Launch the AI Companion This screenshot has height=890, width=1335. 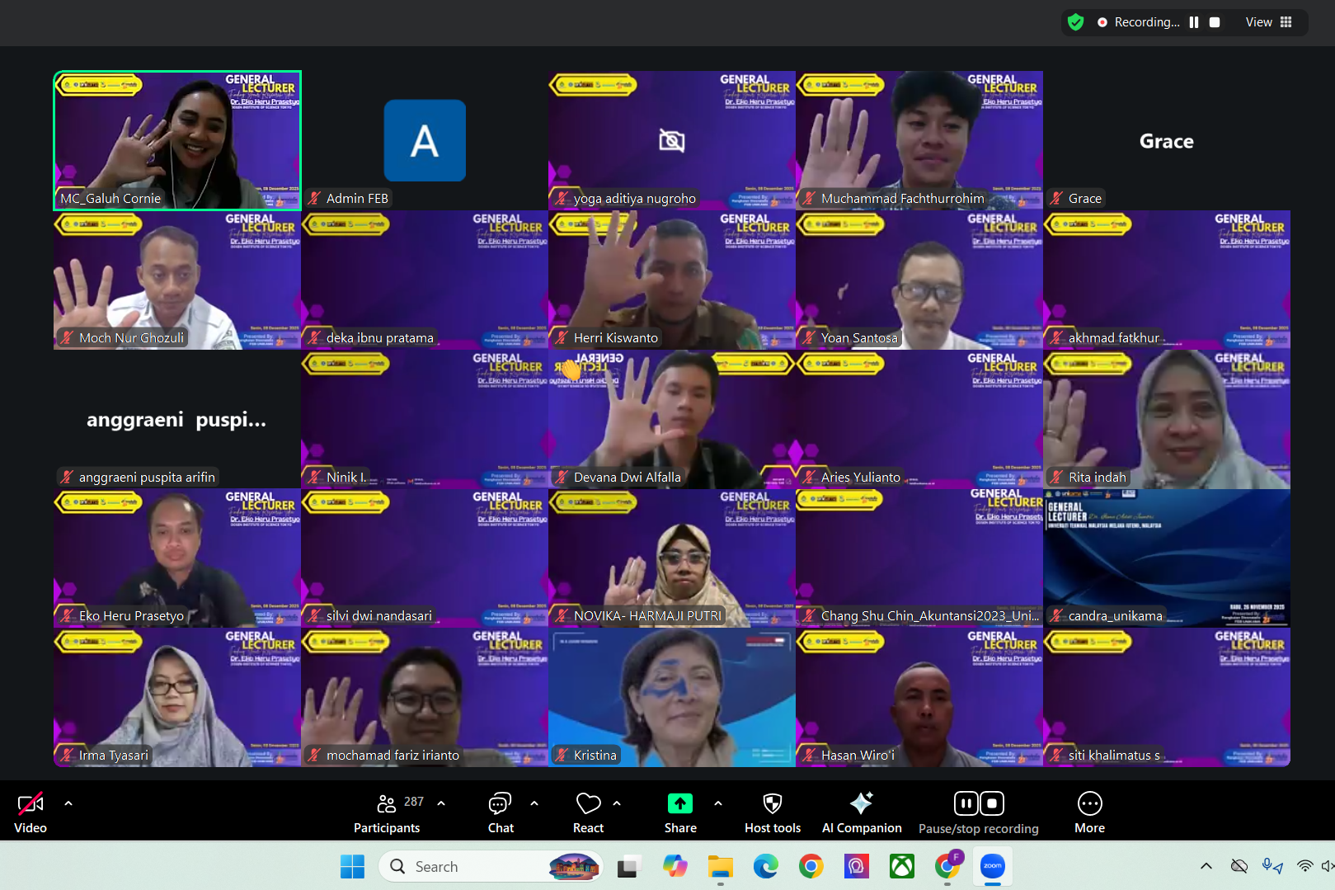[x=861, y=812]
